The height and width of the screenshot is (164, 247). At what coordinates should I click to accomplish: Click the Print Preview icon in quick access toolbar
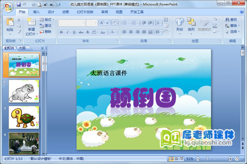point(40,5)
